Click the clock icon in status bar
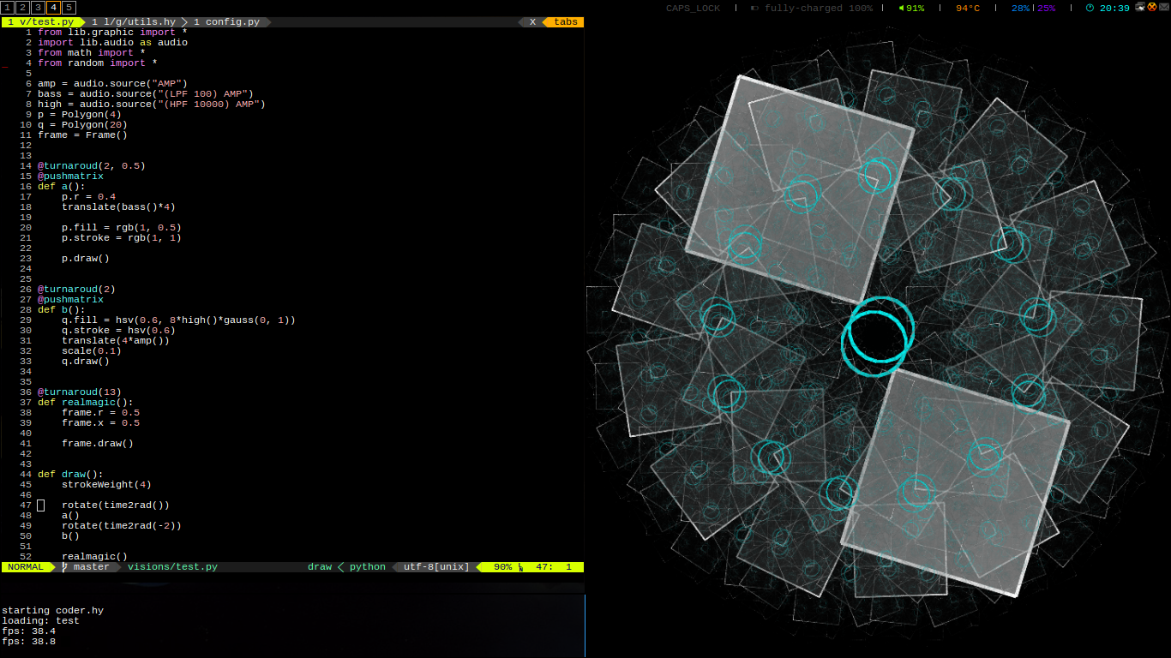This screenshot has height=658, width=1171. tap(1090, 8)
